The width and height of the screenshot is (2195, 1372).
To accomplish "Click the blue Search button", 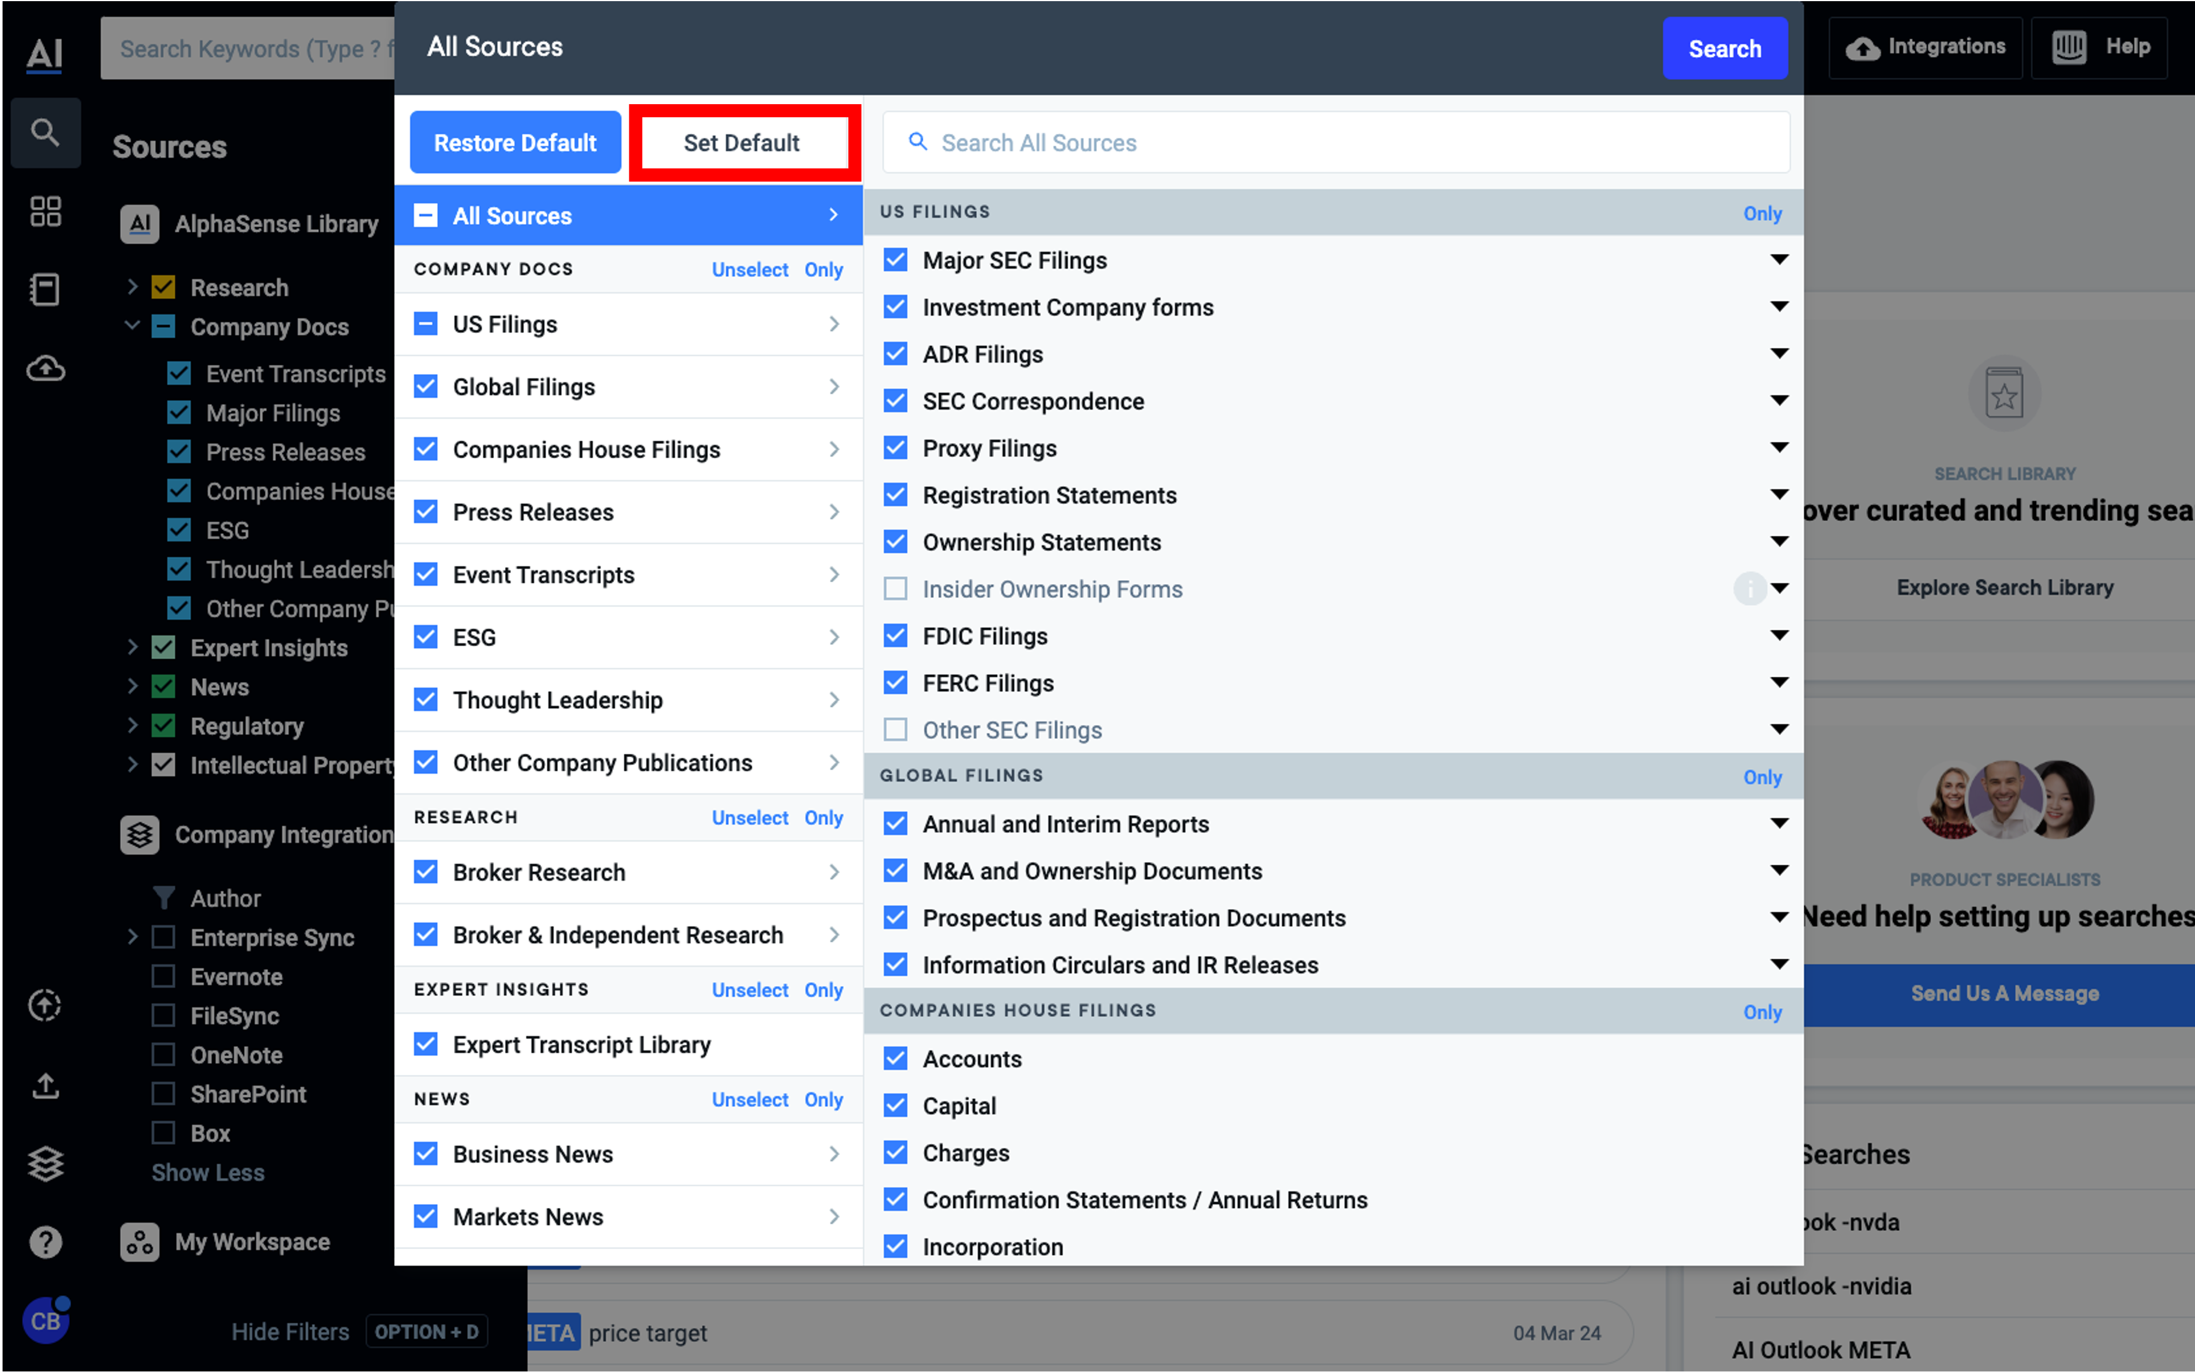I will (1724, 48).
